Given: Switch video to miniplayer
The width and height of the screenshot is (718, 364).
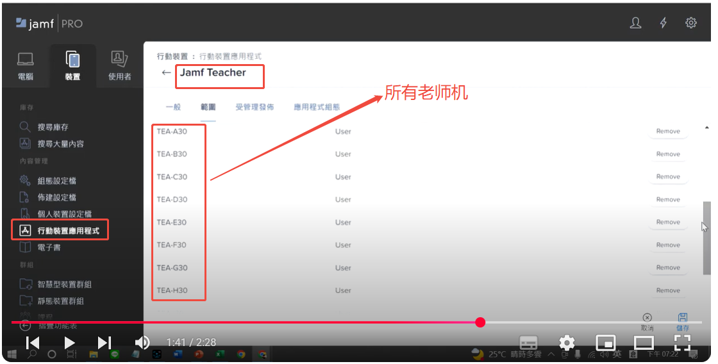Looking at the screenshot, I should 605,342.
